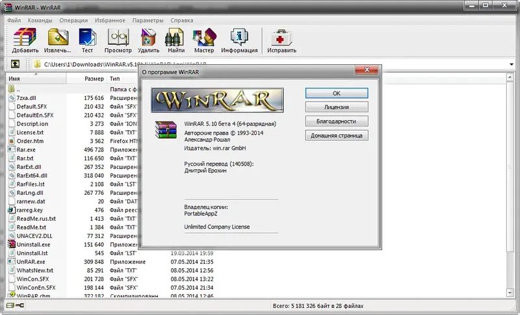Select the rarnew.dat file row
This screenshot has height=315, width=520.
73,201
